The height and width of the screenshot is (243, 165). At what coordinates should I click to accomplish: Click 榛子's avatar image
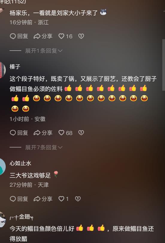(2, 70)
